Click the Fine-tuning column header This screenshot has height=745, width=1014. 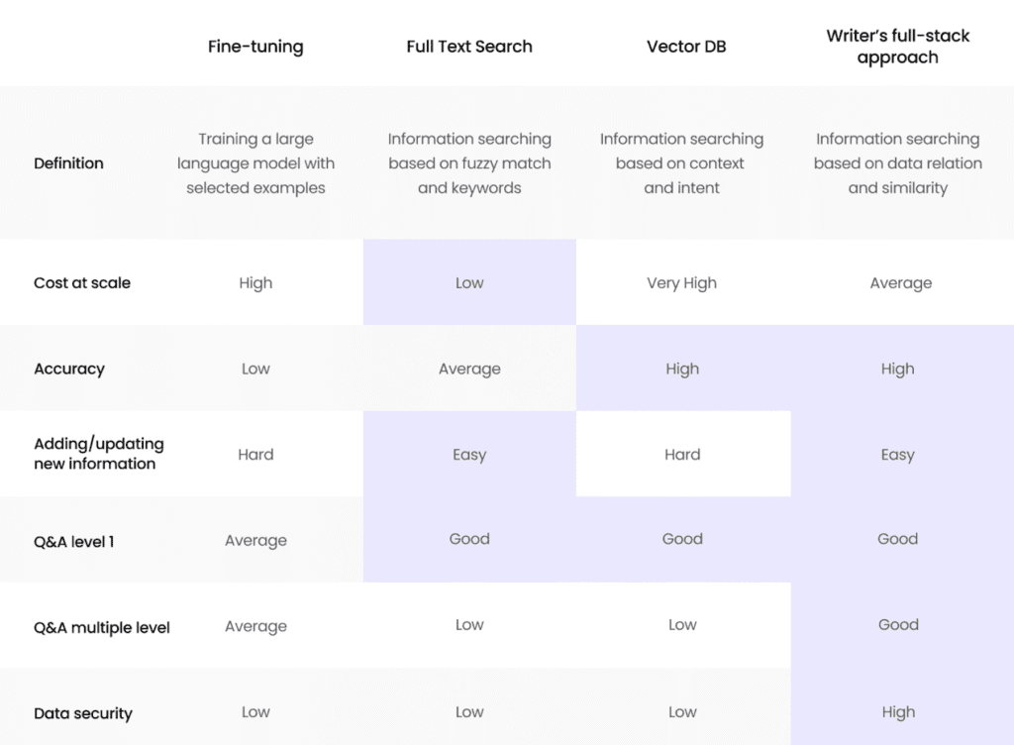[x=255, y=47]
